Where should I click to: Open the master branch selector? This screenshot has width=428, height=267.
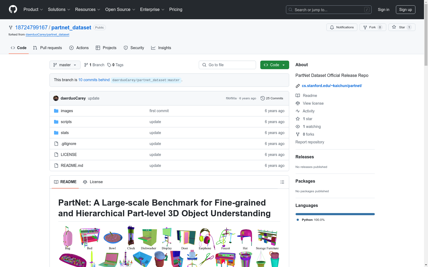pos(65,65)
